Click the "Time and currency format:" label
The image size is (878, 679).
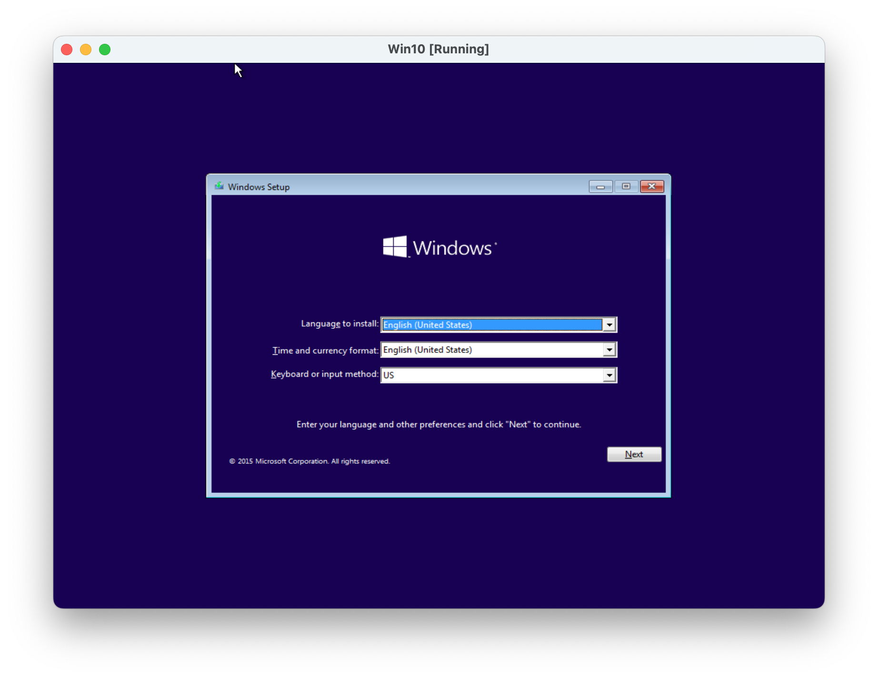tap(325, 351)
